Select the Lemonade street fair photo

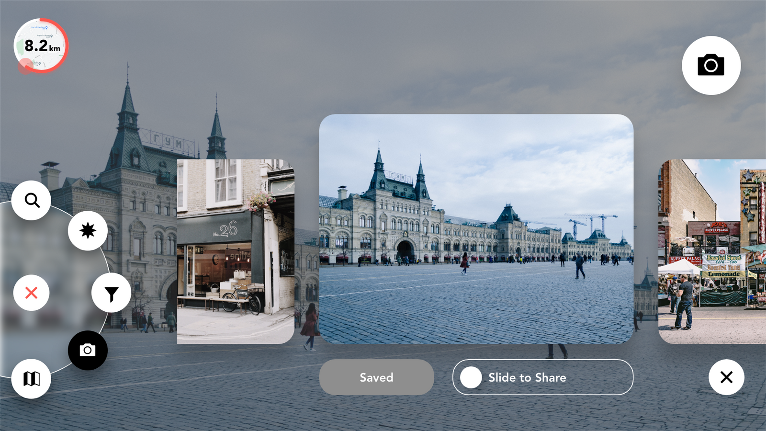[x=712, y=251]
